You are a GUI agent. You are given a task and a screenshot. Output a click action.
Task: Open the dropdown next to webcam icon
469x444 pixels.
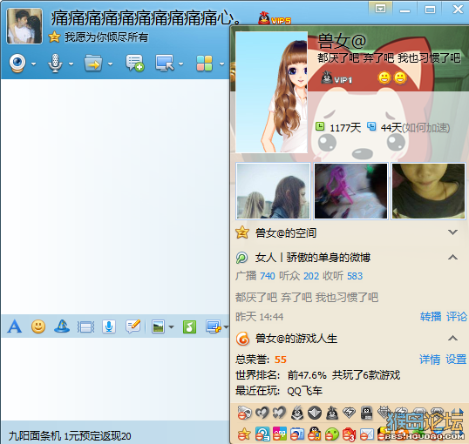33,64
